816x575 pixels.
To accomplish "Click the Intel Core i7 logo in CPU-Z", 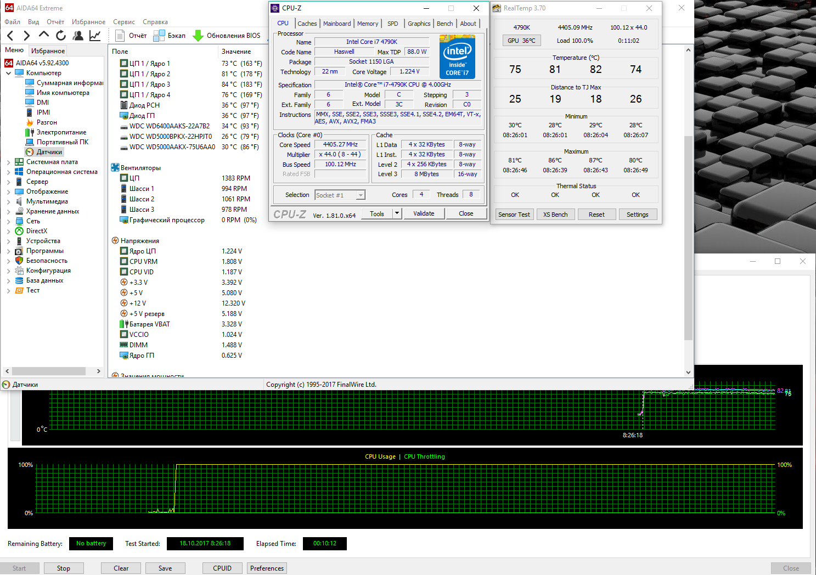I will tap(457, 57).
